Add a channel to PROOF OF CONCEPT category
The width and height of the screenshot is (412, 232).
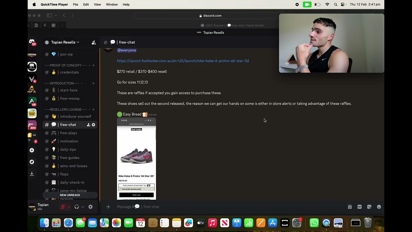point(93,65)
